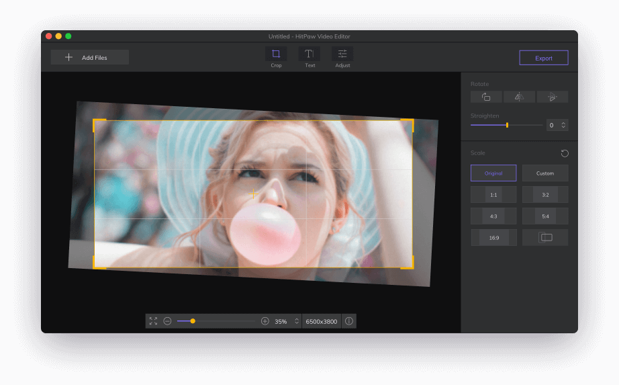Viewport: 619px width, 385px height.
Task: Show image info via the info icon
Action: [x=349, y=321]
